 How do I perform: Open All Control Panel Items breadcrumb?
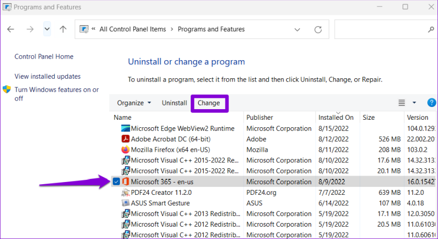133,29
